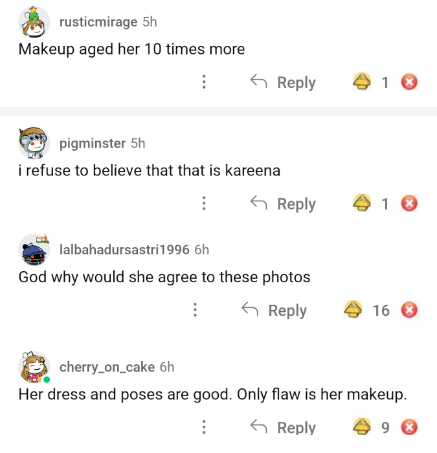Open lalbahadursastri1996's username link
This screenshot has width=437, height=453.
124,250
